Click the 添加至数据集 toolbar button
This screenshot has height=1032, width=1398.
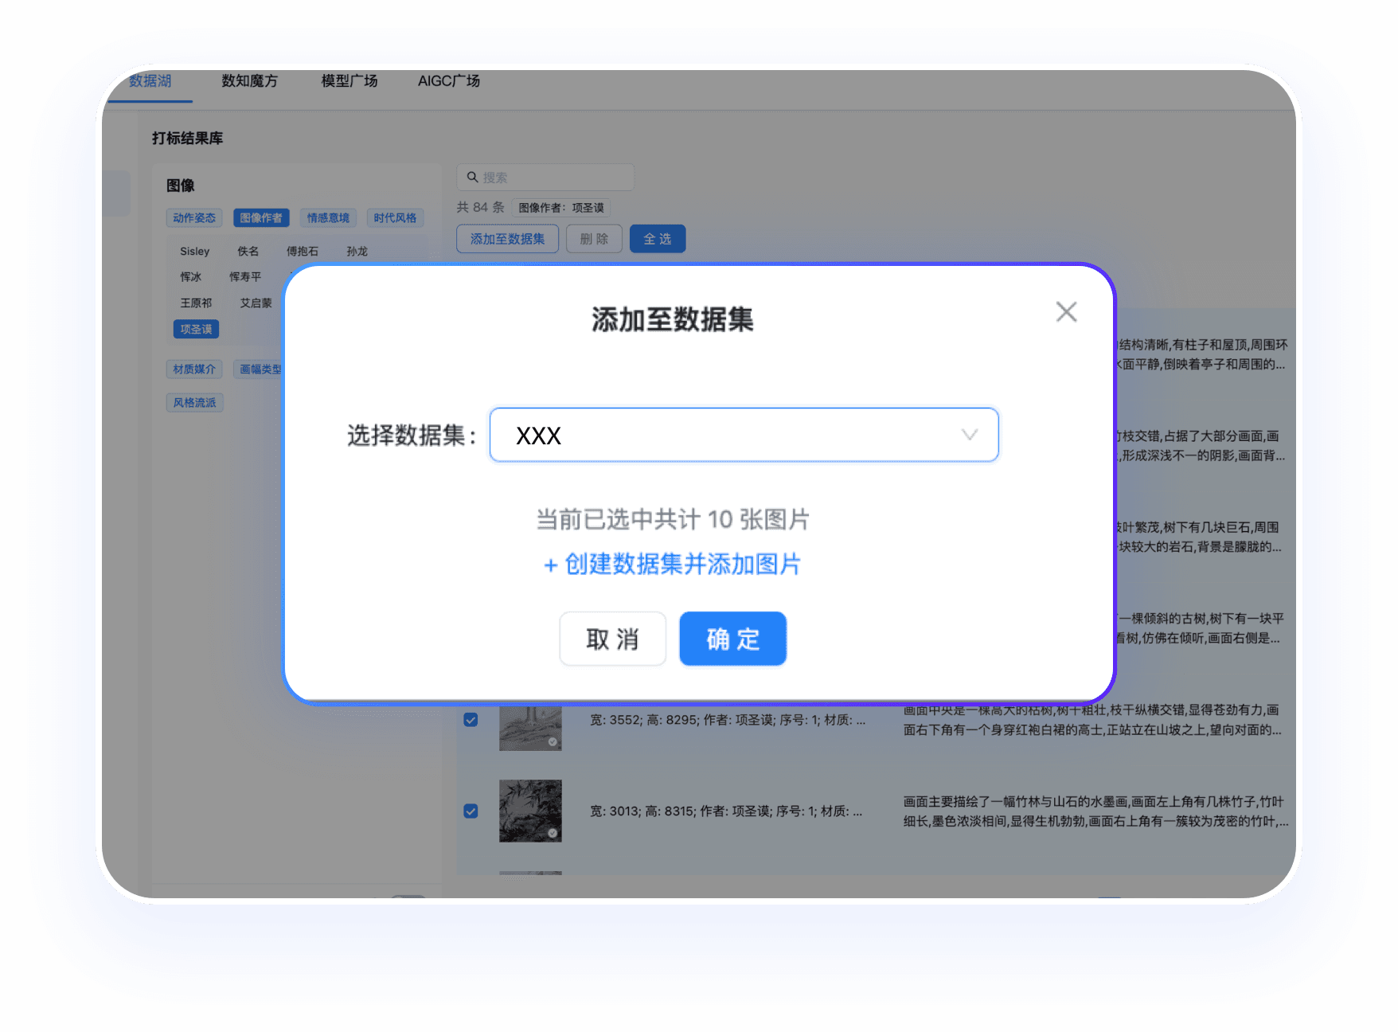[507, 239]
